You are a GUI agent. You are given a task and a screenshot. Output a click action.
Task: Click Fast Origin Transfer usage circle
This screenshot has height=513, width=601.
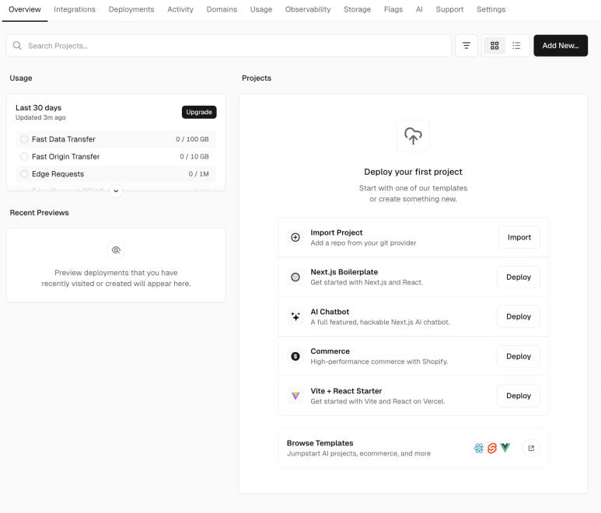coord(24,156)
